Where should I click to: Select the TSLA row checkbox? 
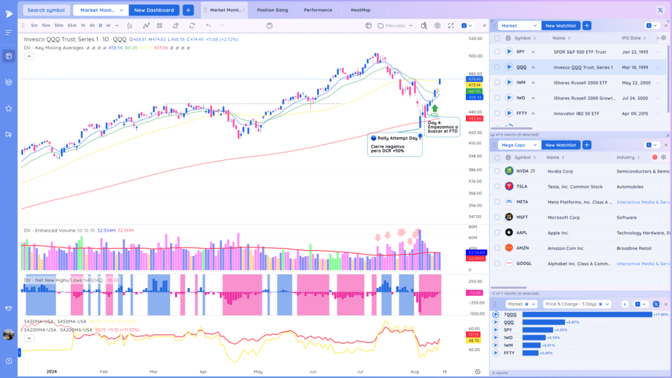click(497, 186)
